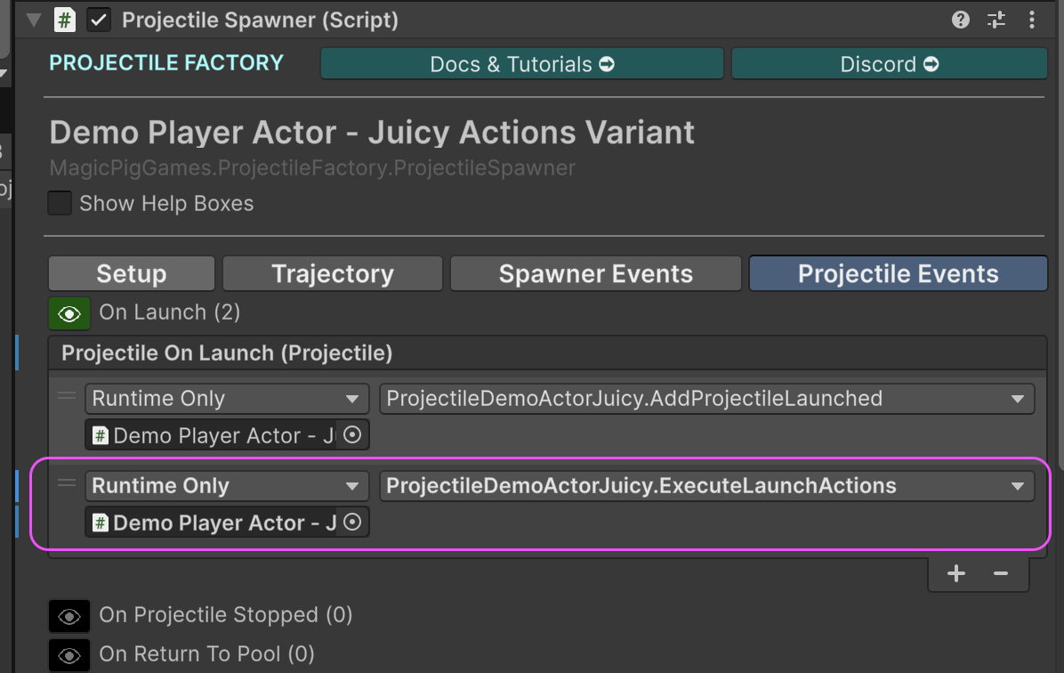Collapse the Projectile Spawner component foldout
1064x673 pixels.
34,20
